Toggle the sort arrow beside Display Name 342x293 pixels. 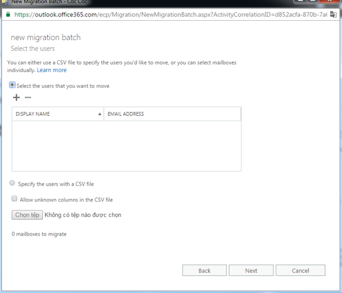(99, 114)
